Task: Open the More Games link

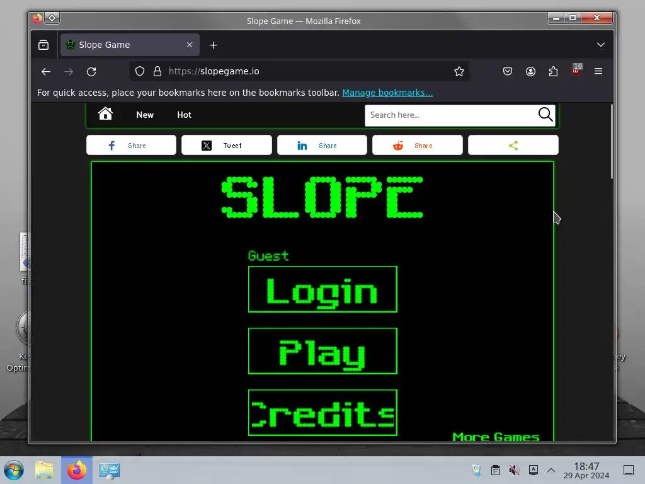Action: click(x=496, y=436)
